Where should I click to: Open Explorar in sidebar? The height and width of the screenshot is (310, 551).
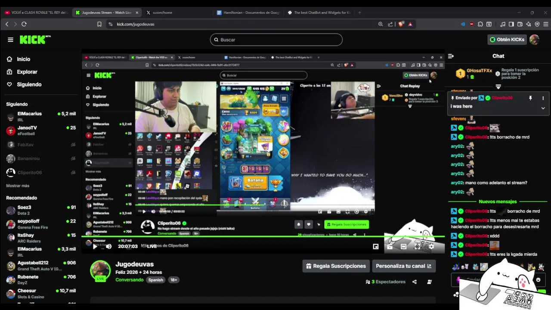click(27, 72)
